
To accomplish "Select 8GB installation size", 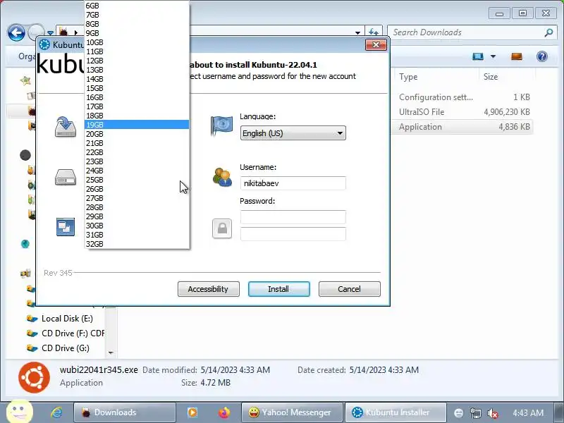I will coord(137,24).
